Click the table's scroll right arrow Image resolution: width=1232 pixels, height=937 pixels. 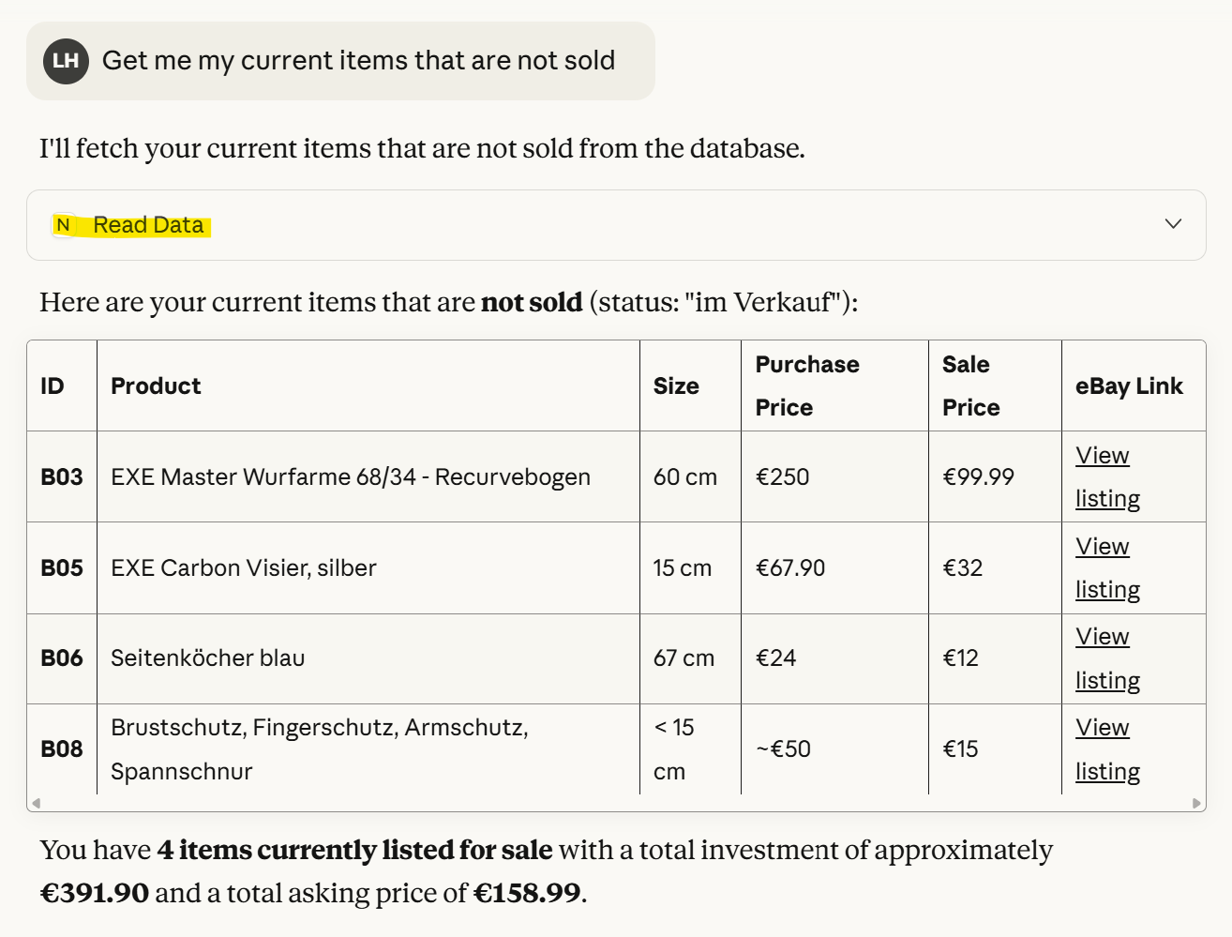click(x=1196, y=803)
